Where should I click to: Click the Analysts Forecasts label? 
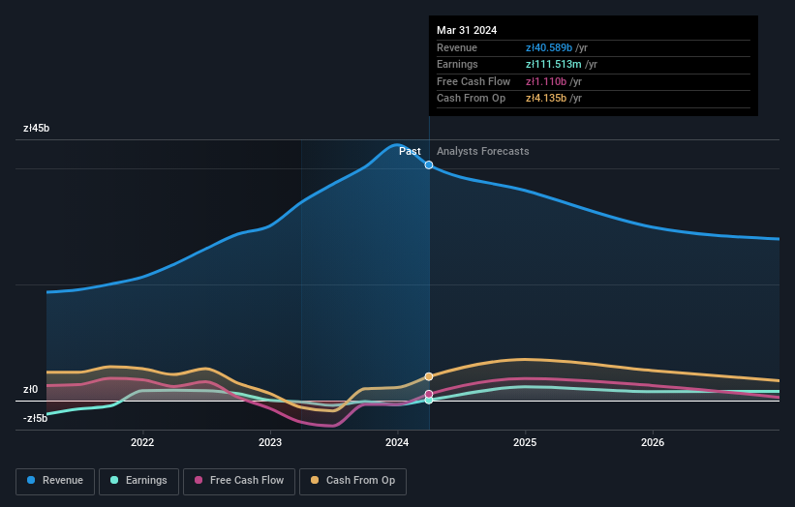click(482, 151)
